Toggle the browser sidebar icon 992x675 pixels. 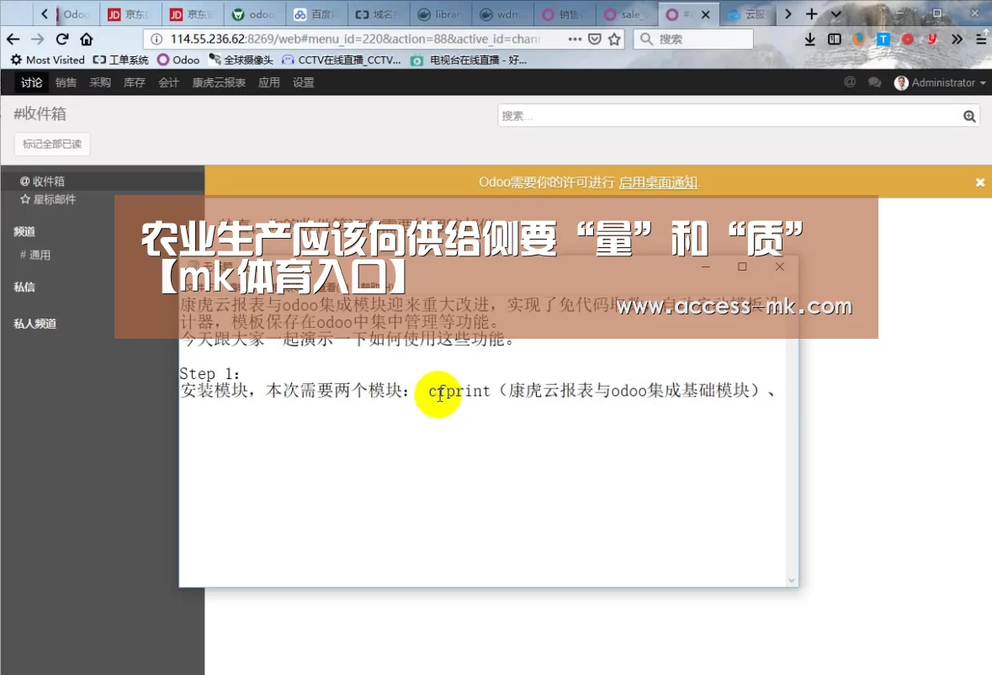point(835,40)
